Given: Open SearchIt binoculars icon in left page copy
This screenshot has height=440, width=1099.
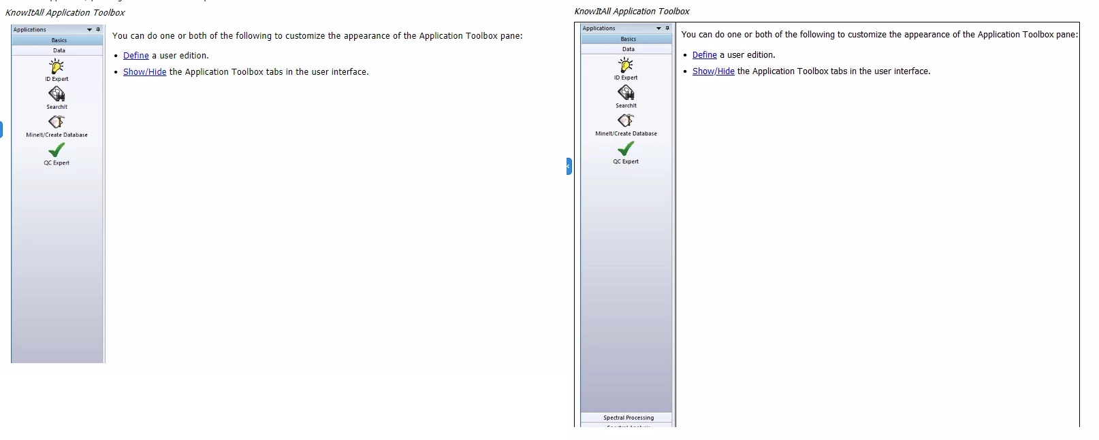Looking at the screenshot, I should tap(57, 95).
